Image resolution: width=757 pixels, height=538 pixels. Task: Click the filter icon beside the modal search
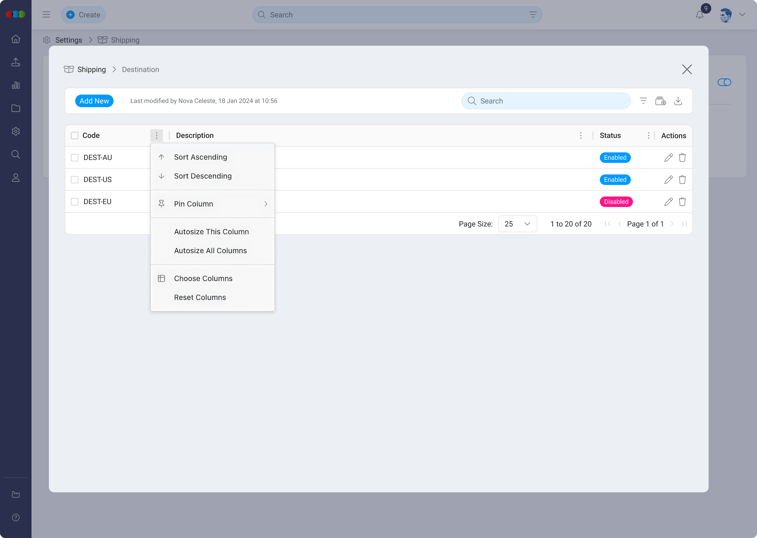point(643,101)
